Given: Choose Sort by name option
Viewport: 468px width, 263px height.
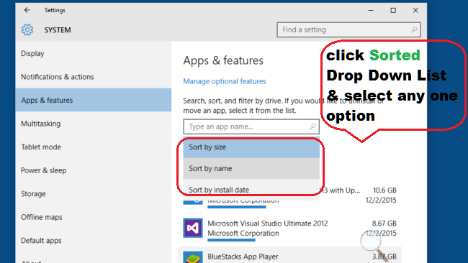Looking at the screenshot, I should (251, 168).
